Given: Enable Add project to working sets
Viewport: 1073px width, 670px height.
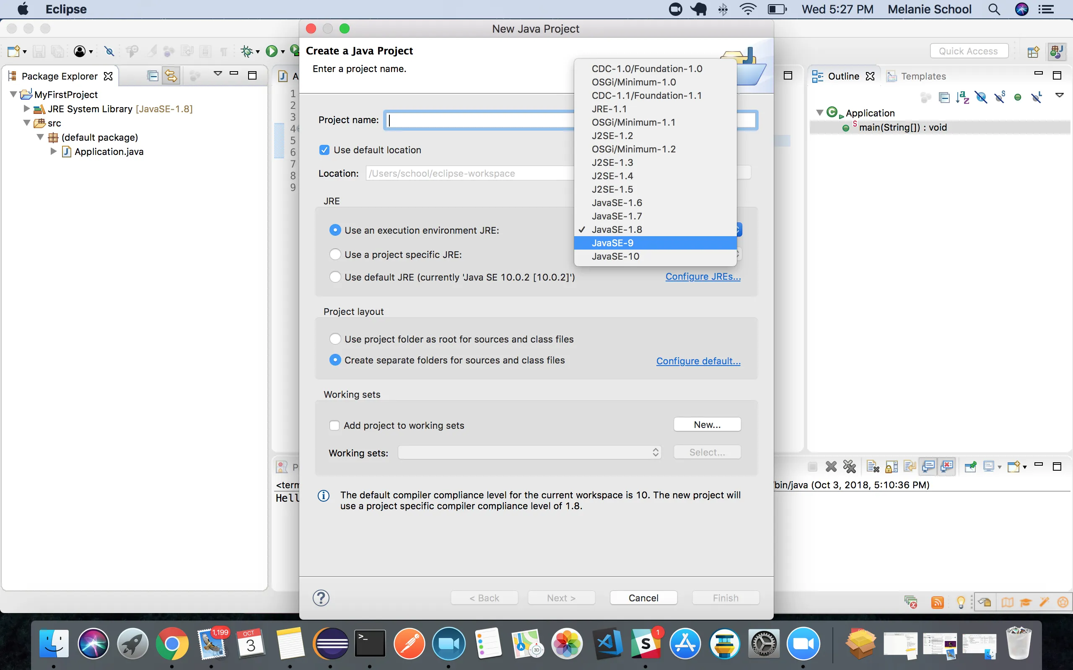Looking at the screenshot, I should (335, 425).
